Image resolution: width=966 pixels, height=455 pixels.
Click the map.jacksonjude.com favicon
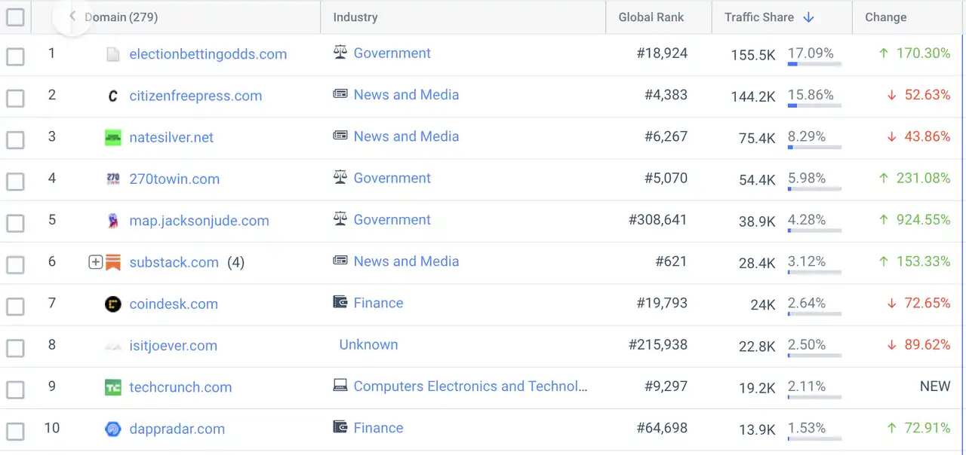click(x=112, y=221)
